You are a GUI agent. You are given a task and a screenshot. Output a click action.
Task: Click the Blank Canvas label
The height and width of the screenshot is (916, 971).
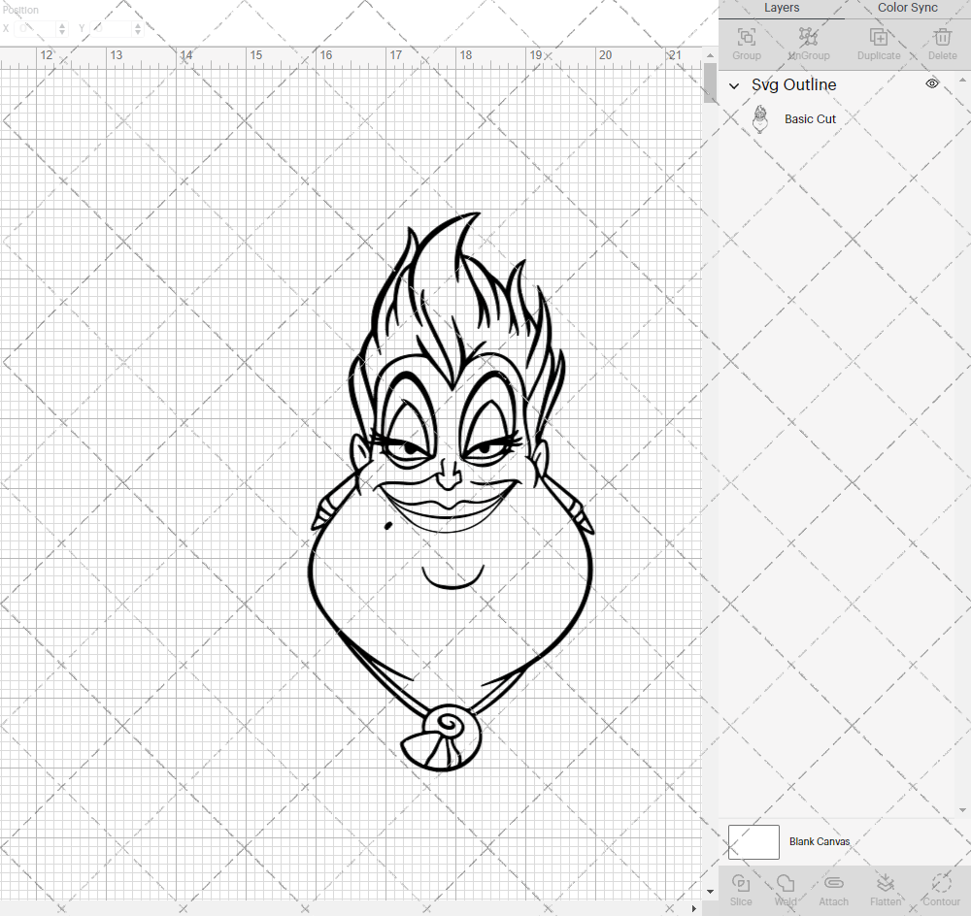(820, 841)
